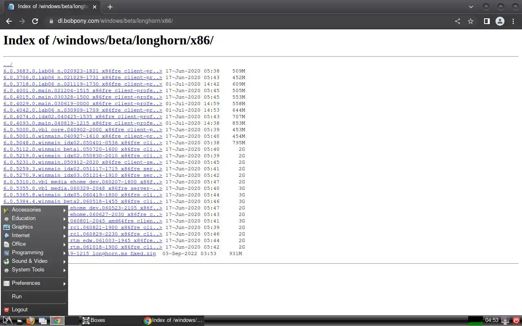Select Run from the start menu
The width and height of the screenshot is (522, 326).
point(35,297)
